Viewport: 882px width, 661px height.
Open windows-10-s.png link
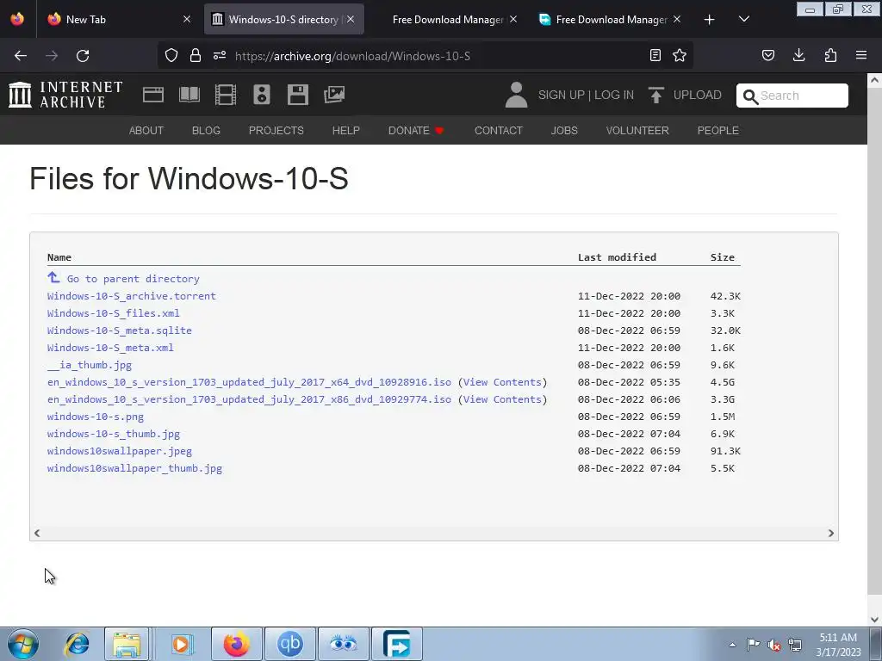tap(96, 417)
